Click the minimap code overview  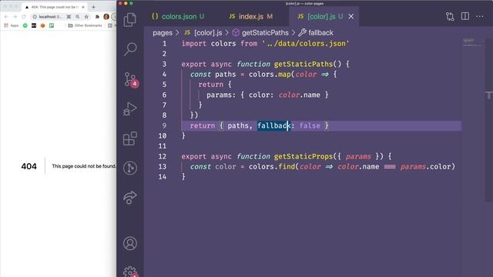pyautogui.click(x=471, y=43)
